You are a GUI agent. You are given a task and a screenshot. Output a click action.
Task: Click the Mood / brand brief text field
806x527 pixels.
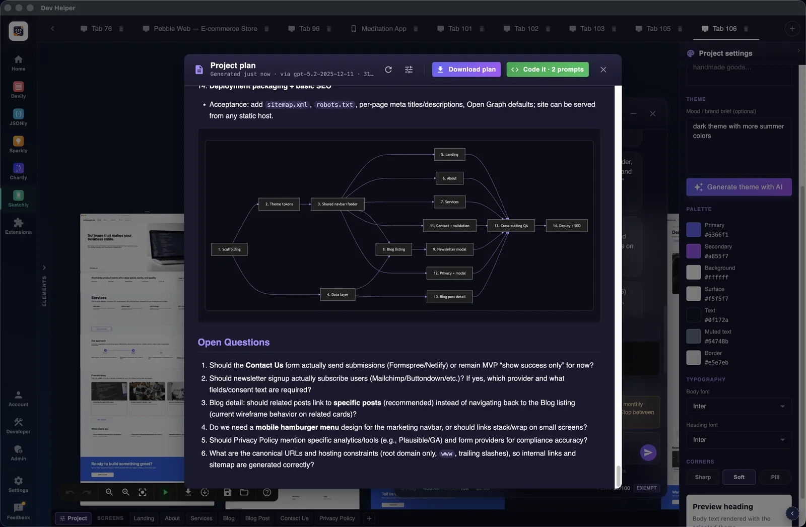[x=739, y=146]
